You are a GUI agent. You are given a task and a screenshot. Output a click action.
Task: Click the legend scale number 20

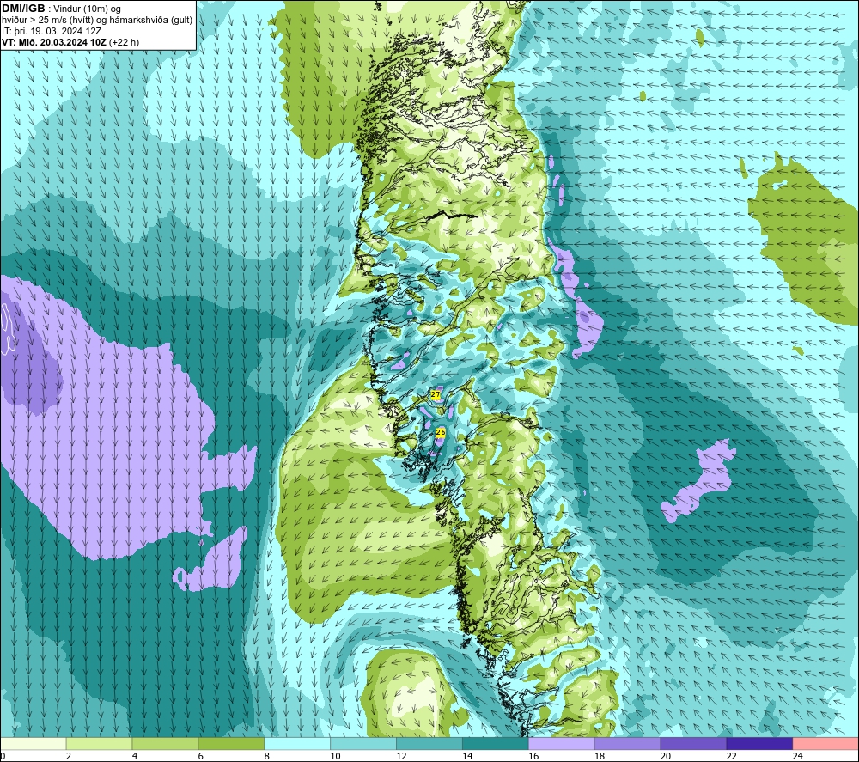pyautogui.click(x=666, y=756)
